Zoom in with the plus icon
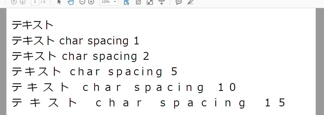This screenshot has height=115, width=324. tap(91, 2)
